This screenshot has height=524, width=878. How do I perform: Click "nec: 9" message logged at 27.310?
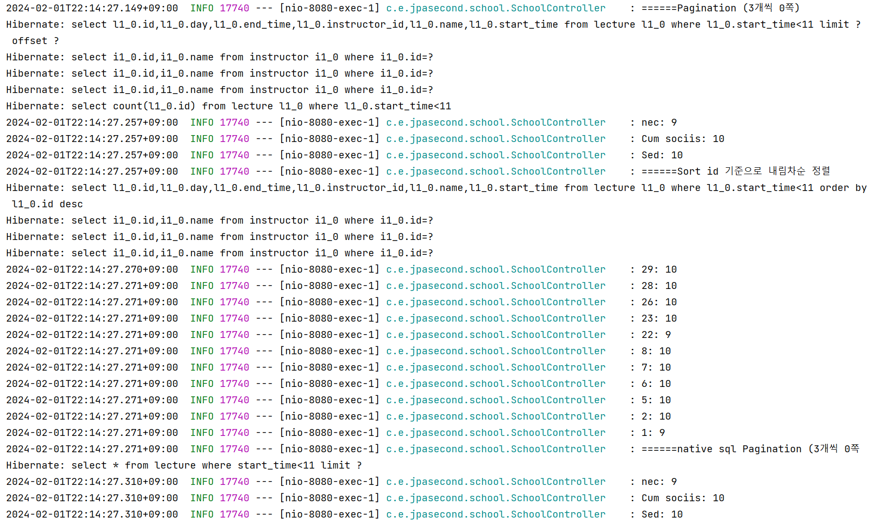click(x=659, y=481)
